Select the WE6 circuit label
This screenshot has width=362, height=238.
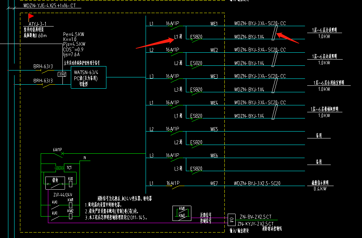point(214,156)
